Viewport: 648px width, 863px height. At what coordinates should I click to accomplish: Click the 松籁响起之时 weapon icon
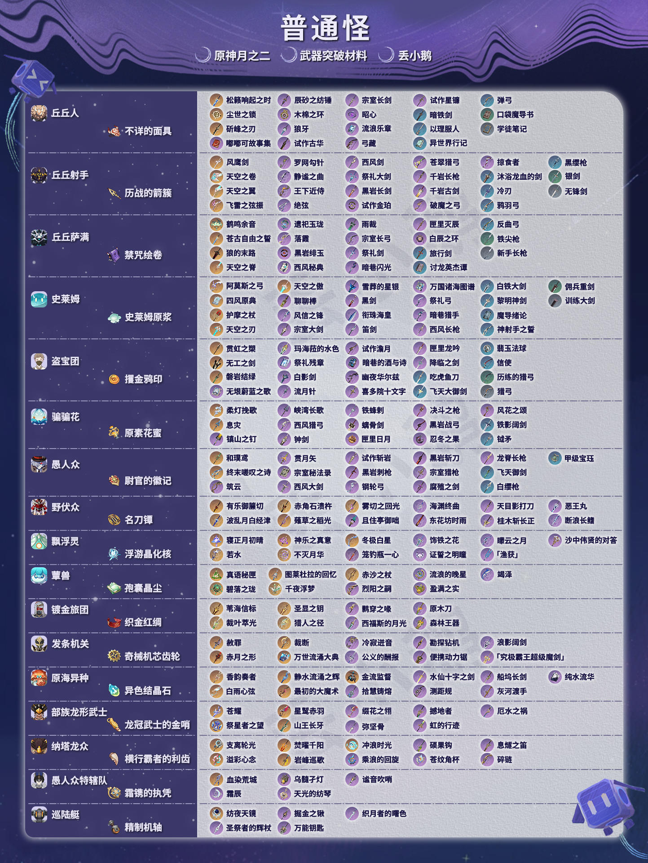coord(216,100)
